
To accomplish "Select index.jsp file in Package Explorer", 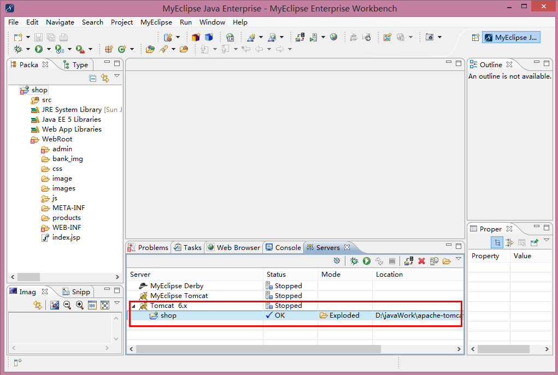I will coord(61,237).
